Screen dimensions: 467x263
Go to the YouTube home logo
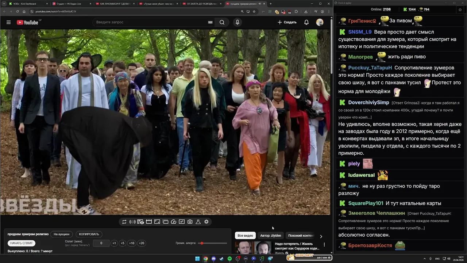point(27,22)
